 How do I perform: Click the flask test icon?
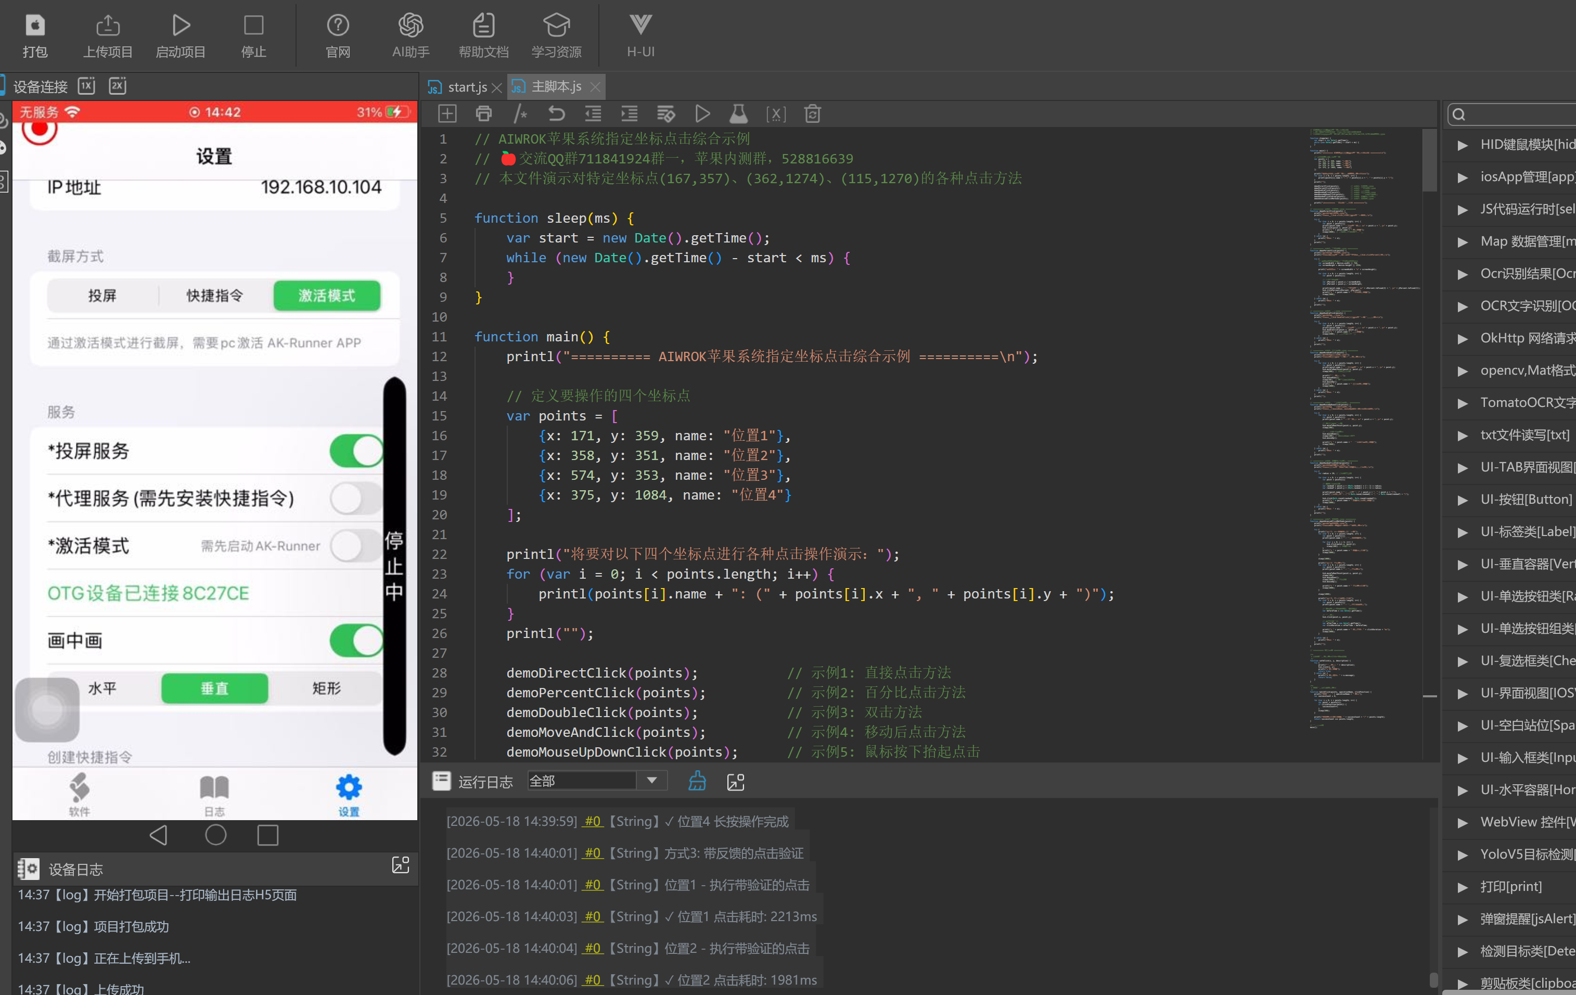tap(738, 114)
